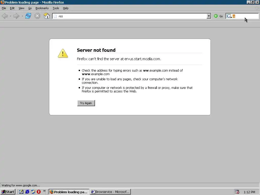The image size is (260, 195).
Task: Click the system tray scheduler icon
Action: click(237, 192)
